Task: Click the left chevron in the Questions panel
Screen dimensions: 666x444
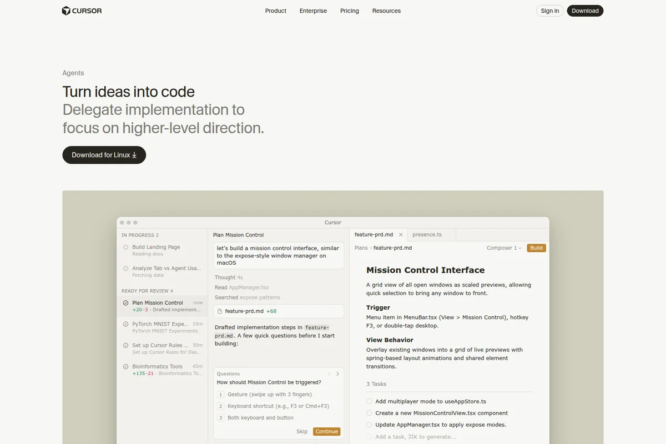Action: tap(330, 374)
